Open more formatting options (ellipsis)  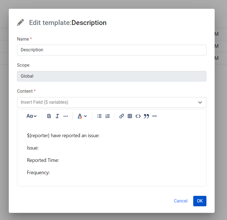66,116
